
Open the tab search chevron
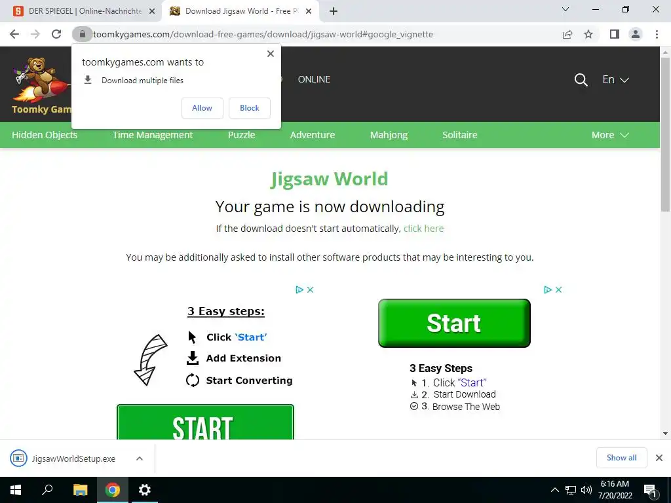tap(566, 9)
